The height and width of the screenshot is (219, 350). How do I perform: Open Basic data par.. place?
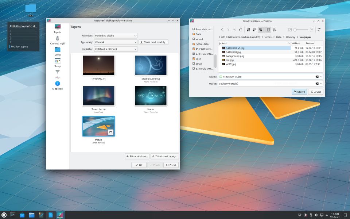pyautogui.click(x=203, y=29)
